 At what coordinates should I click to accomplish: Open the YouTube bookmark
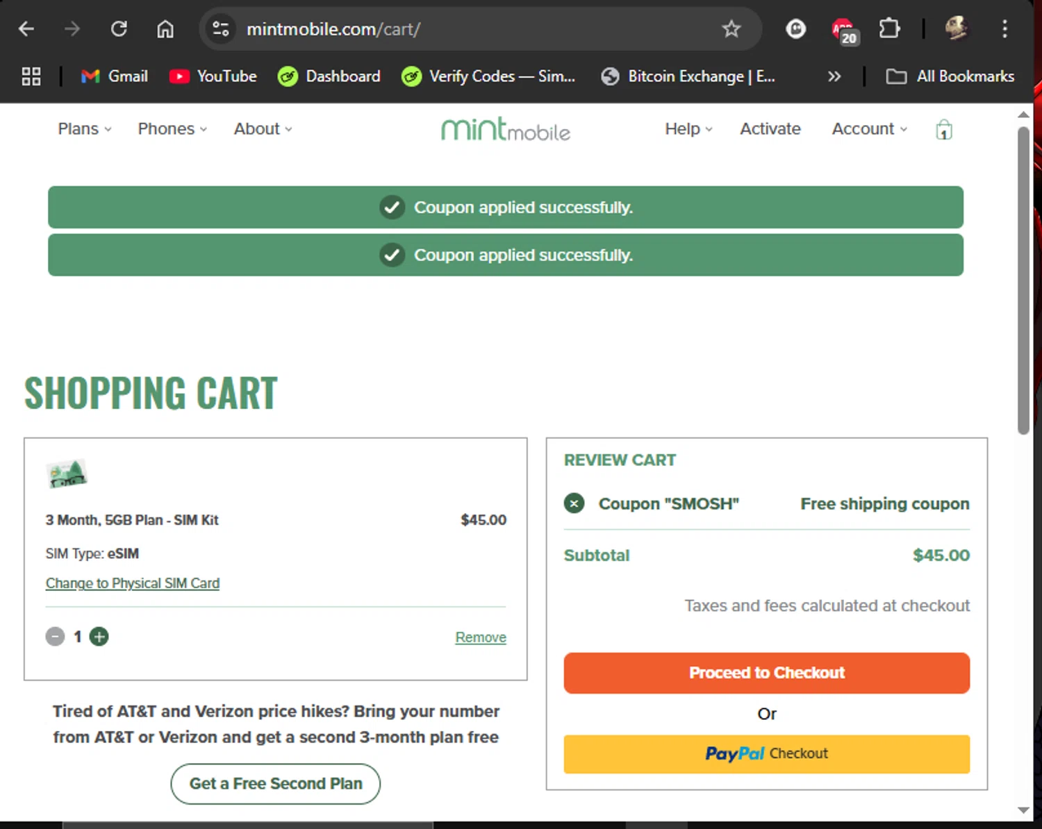click(x=213, y=76)
